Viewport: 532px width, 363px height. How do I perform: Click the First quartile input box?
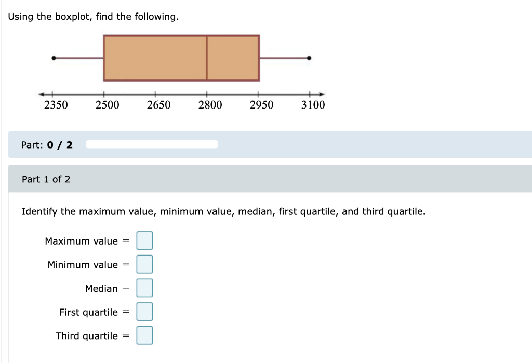[x=144, y=312]
